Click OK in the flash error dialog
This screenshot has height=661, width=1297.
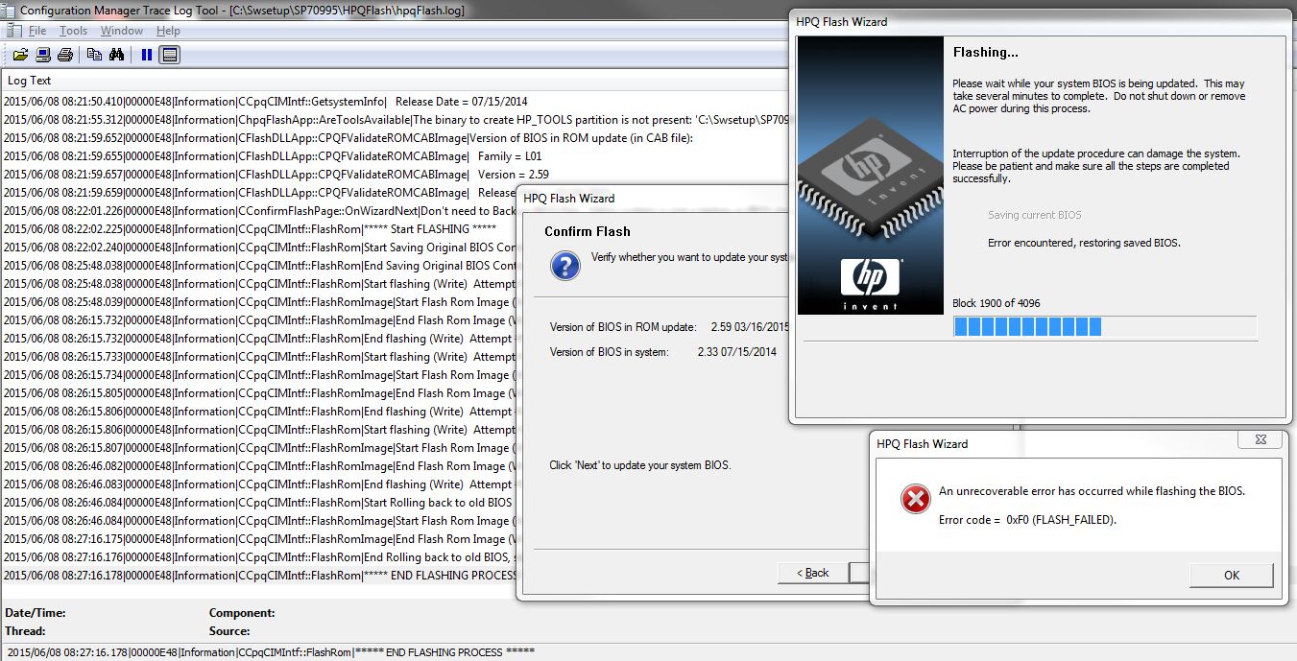tap(1232, 576)
